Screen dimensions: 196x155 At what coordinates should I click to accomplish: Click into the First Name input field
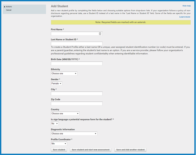[x=74, y=33]
